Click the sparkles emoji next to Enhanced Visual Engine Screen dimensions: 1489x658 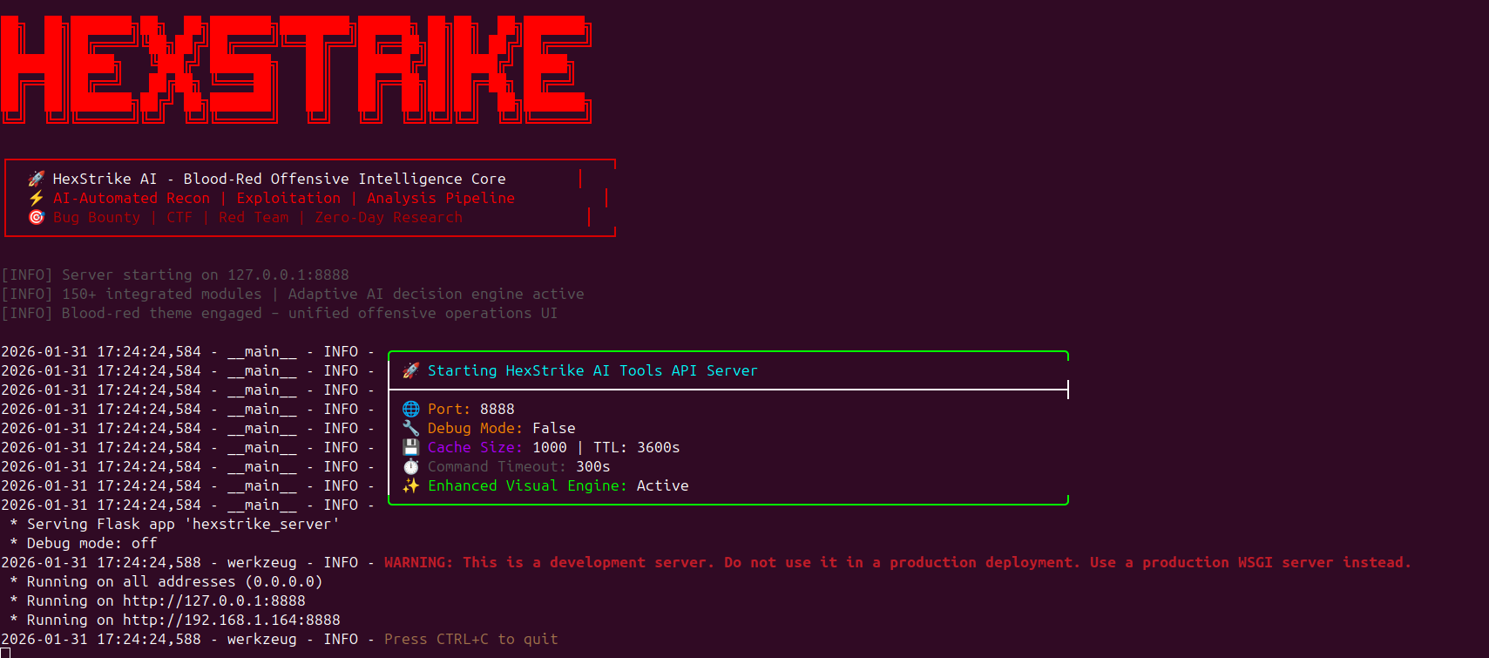[410, 485]
